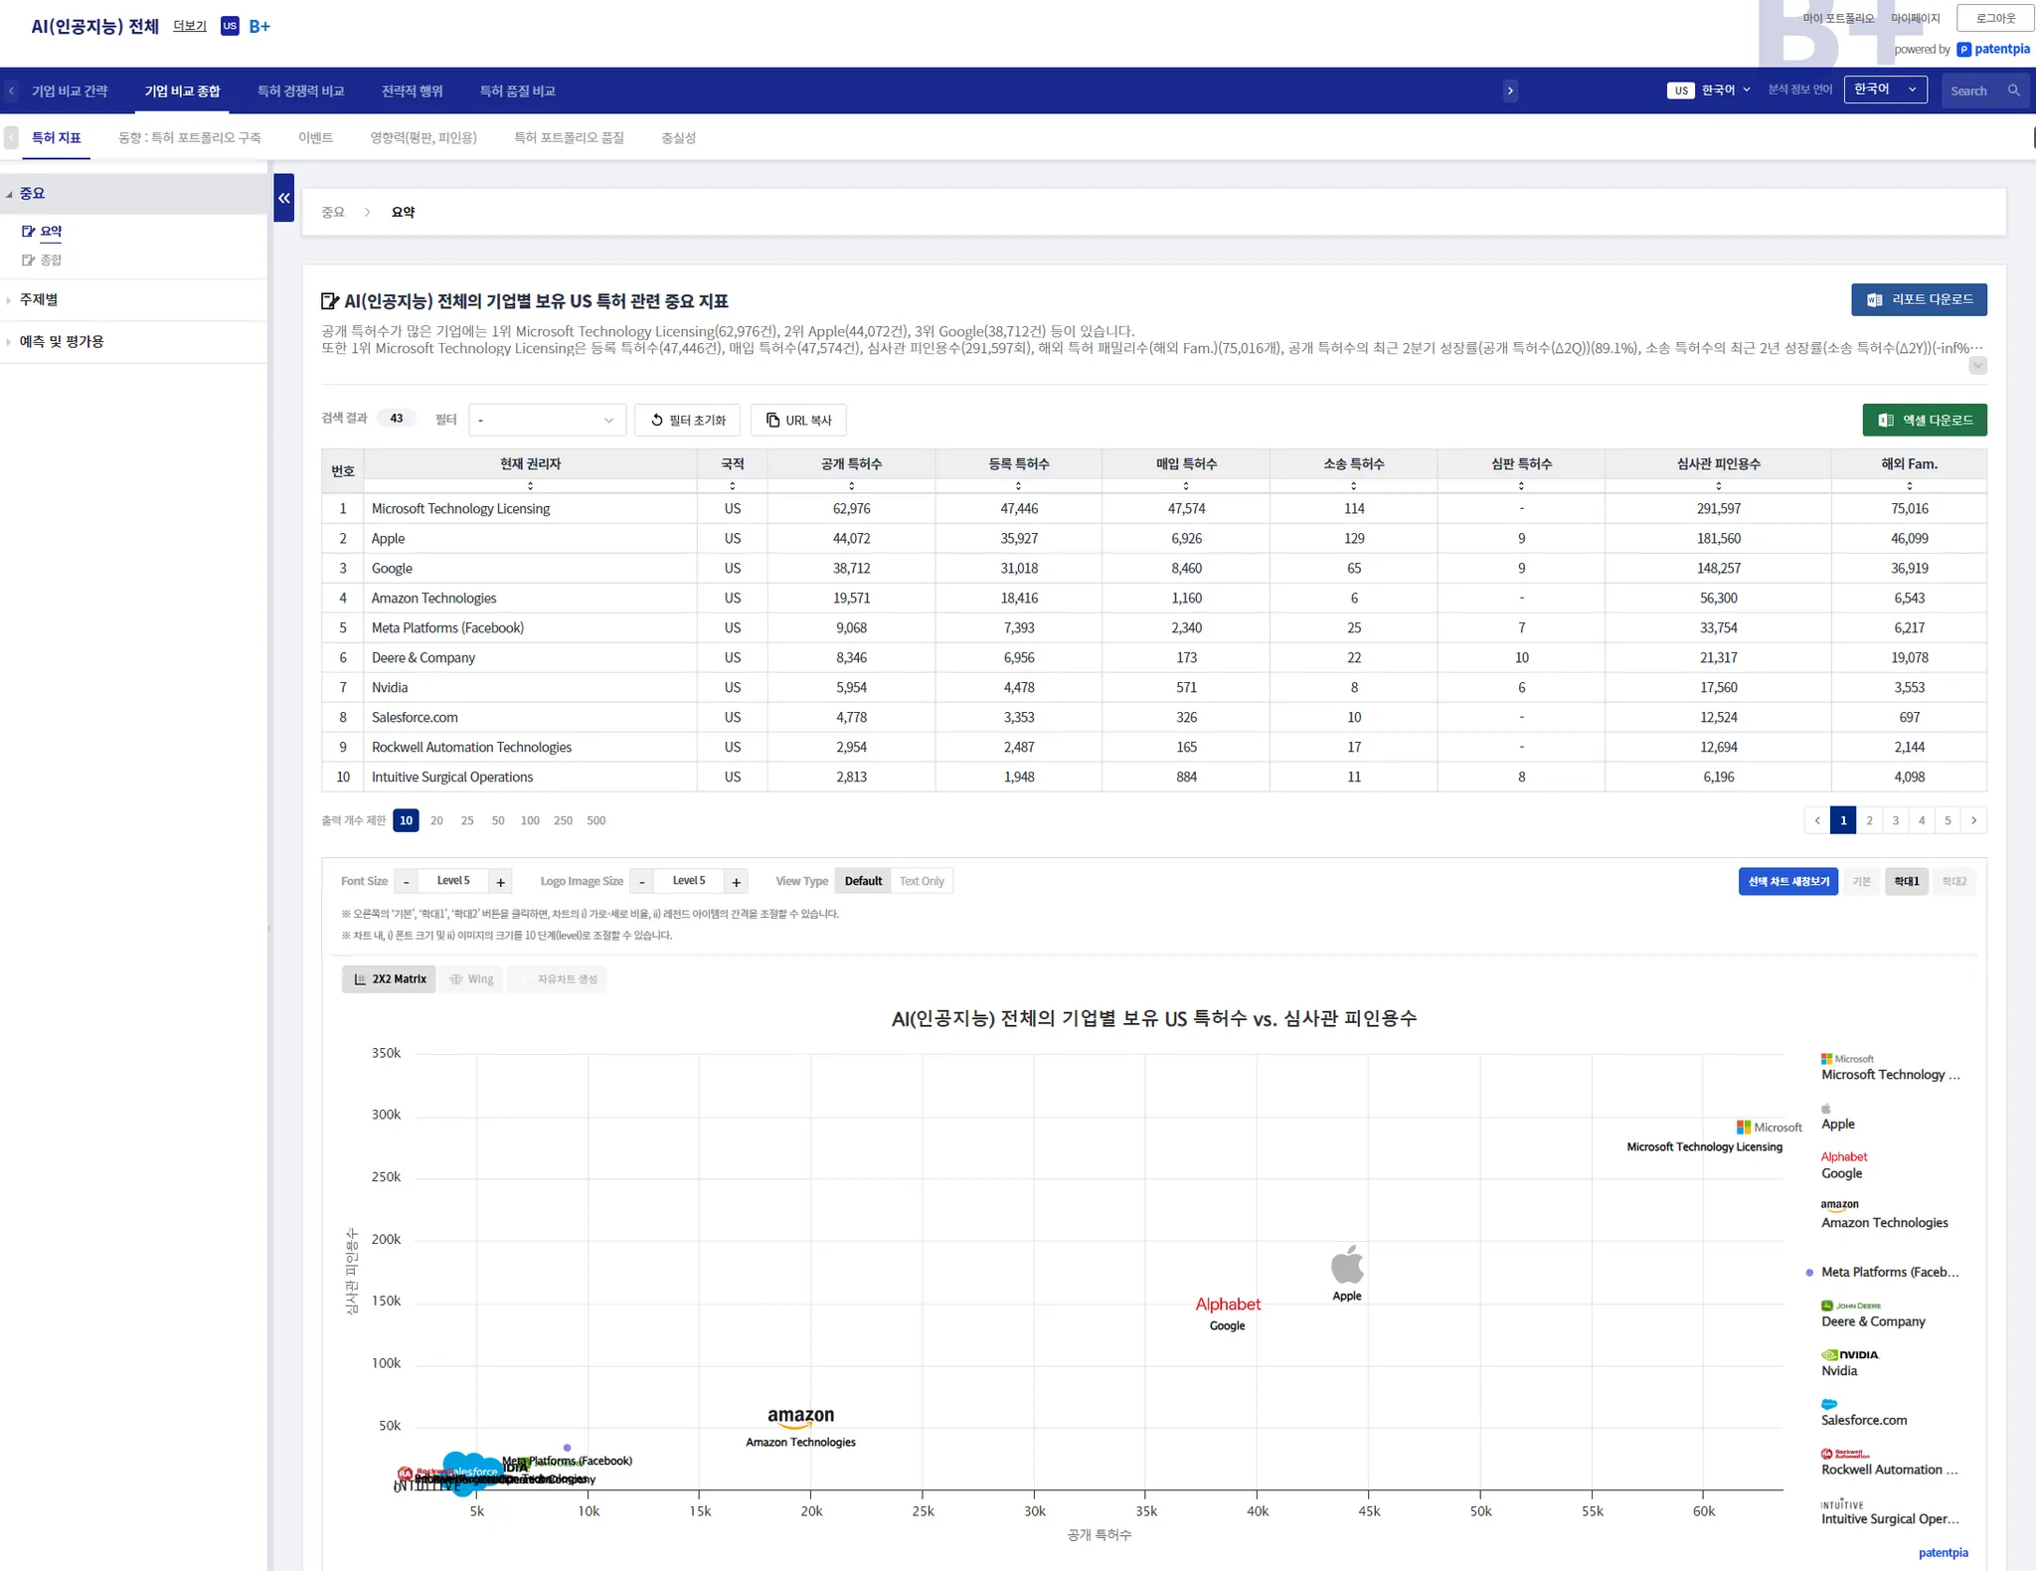The height and width of the screenshot is (1571, 2036).
Task: Toggle Microsoft Technology legend entry
Action: [x=1889, y=1075]
